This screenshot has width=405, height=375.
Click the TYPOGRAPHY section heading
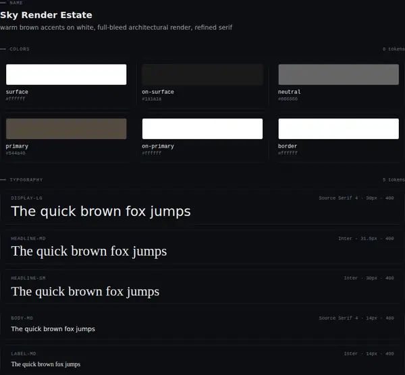(x=26, y=179)
